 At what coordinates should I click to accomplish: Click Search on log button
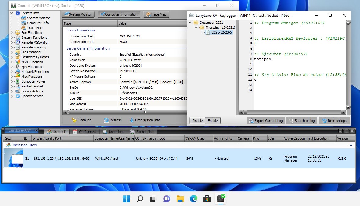(302, 121)
